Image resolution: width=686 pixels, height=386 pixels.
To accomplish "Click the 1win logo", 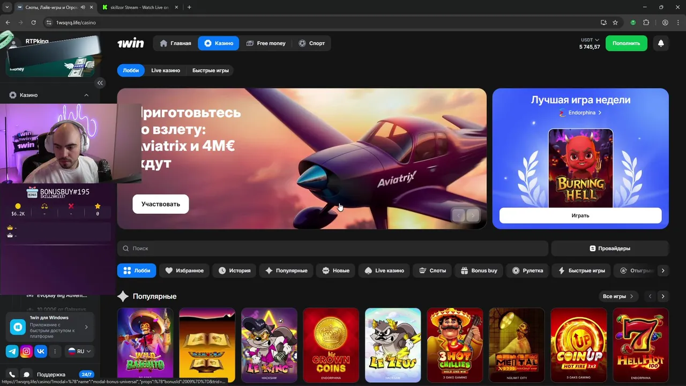I will point(131,43).
